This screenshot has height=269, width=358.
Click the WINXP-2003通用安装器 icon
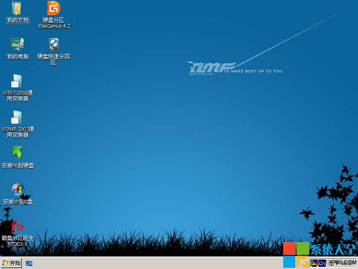click(17, 117)
